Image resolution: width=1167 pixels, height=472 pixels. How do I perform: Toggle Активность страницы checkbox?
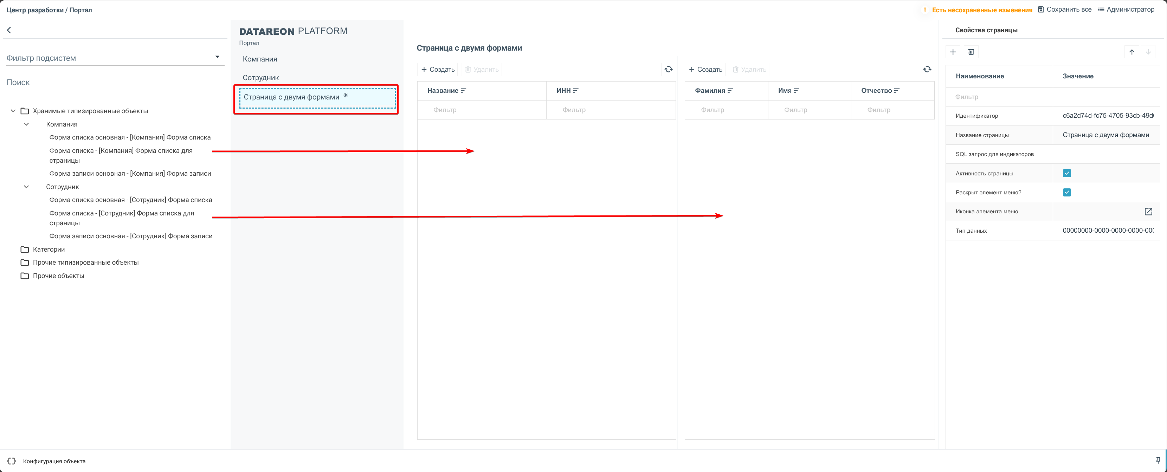coord(1066,173)
